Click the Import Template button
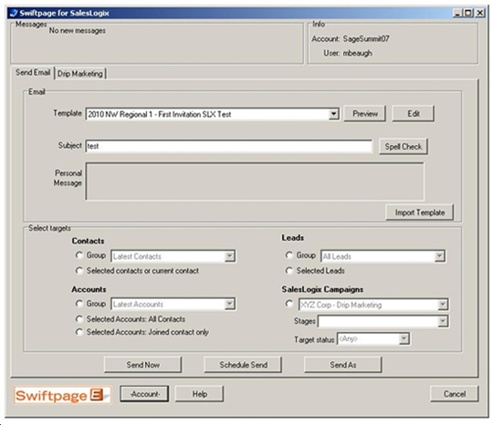Viewport: 493px width, 425px height. pos(419,212)
